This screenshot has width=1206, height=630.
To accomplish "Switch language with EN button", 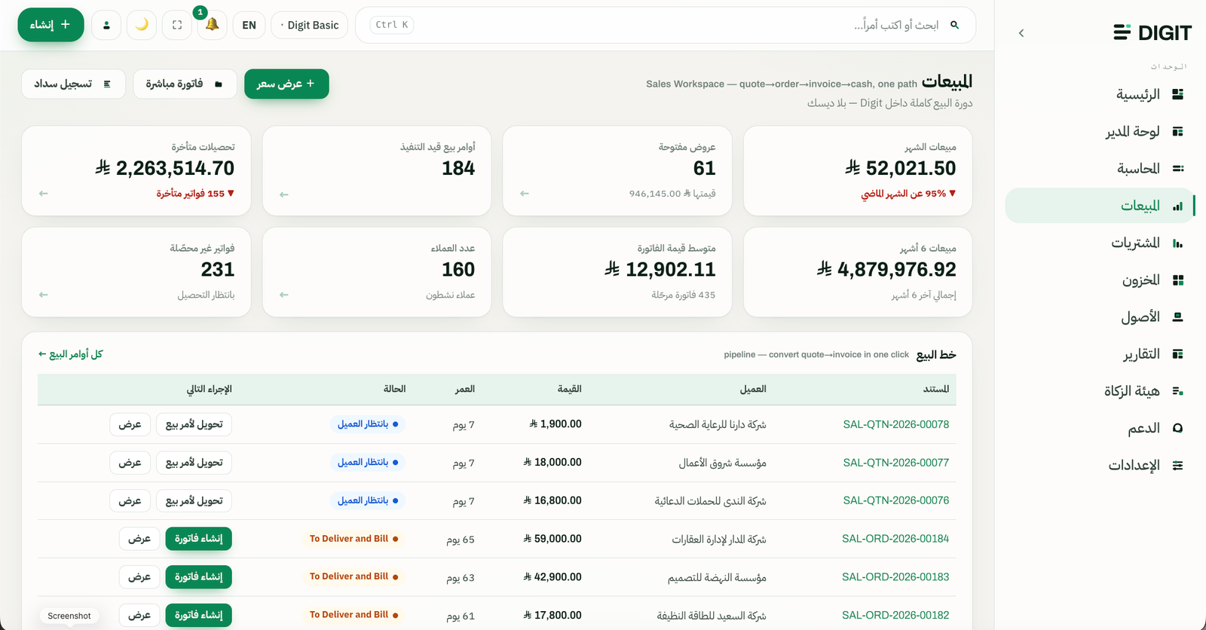I will pyautogui.click(x=249, y=25).
